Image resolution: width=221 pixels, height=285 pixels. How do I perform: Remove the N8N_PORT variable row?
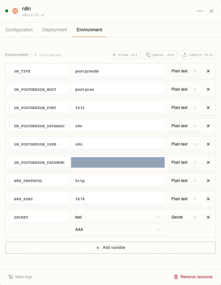click(208, 199)
